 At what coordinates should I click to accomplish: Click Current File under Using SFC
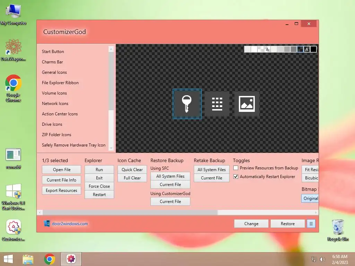click(170, 185)
